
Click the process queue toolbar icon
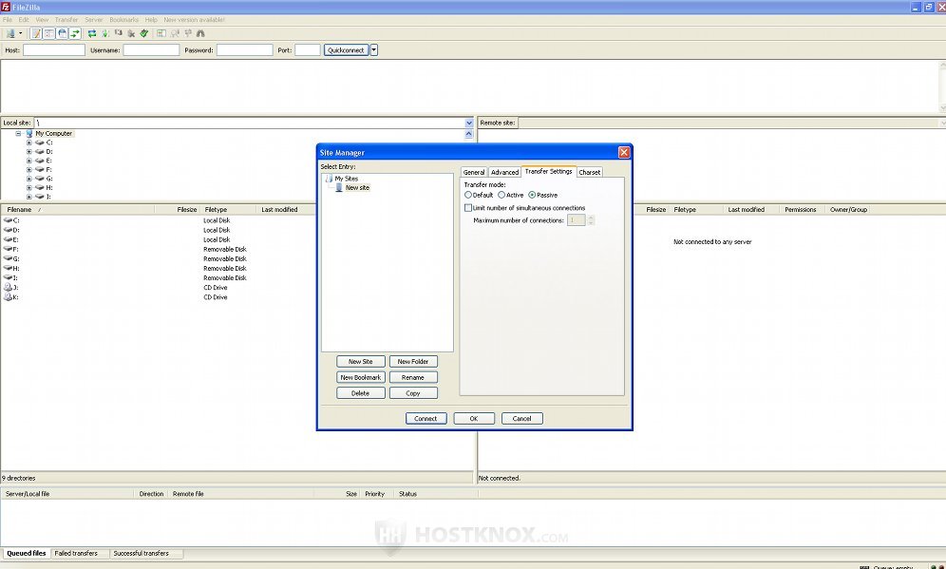click(x=105, y=34)
